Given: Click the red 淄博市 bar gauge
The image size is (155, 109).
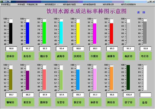Looking at the screenshot, I should pos(112,31).
